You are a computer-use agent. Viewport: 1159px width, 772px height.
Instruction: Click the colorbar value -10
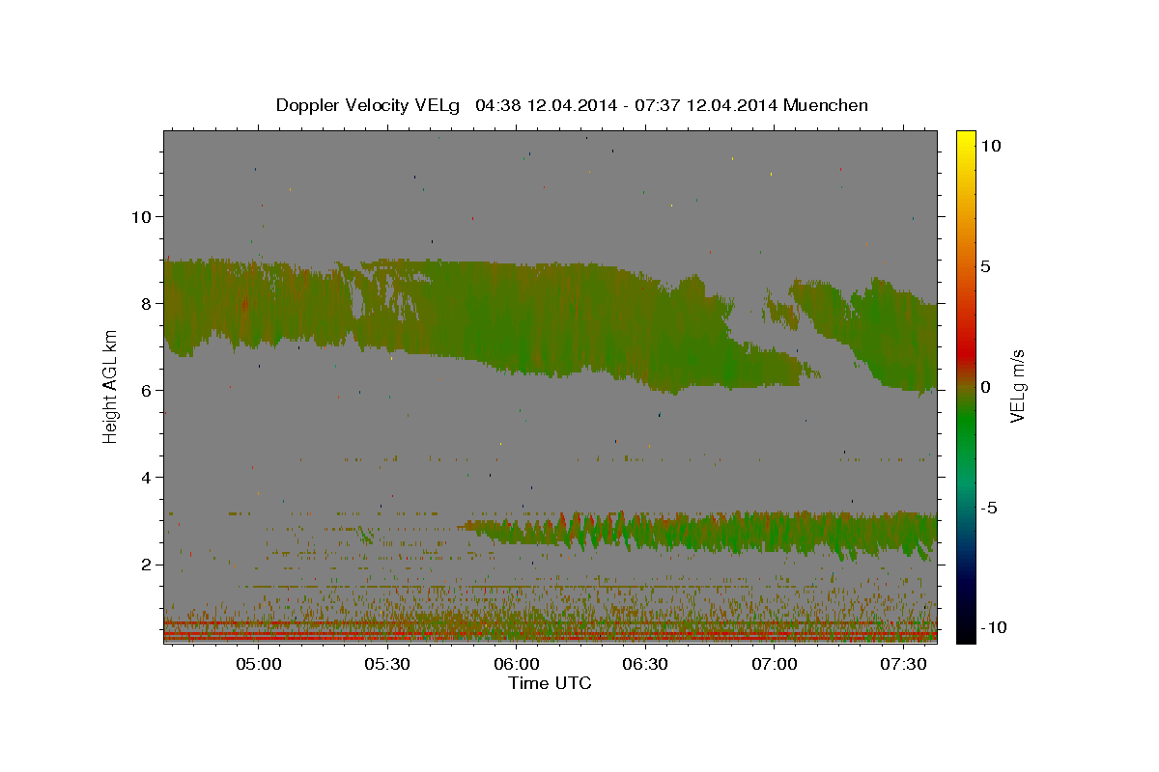point(995,628)
